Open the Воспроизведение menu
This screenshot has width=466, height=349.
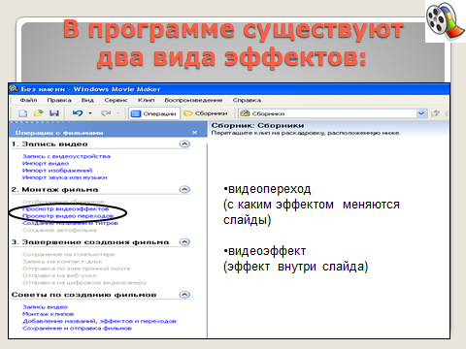click(193, 101)
